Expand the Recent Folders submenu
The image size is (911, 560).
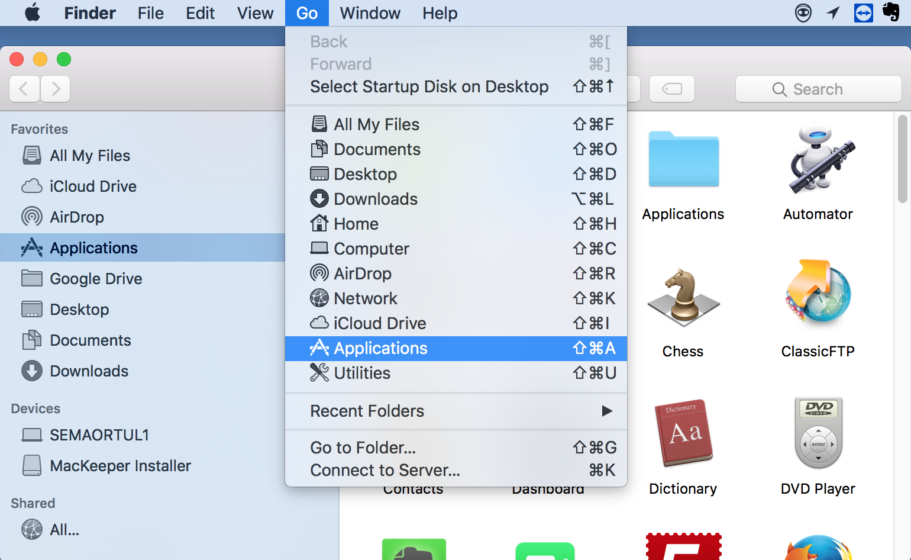click(456, 411)
